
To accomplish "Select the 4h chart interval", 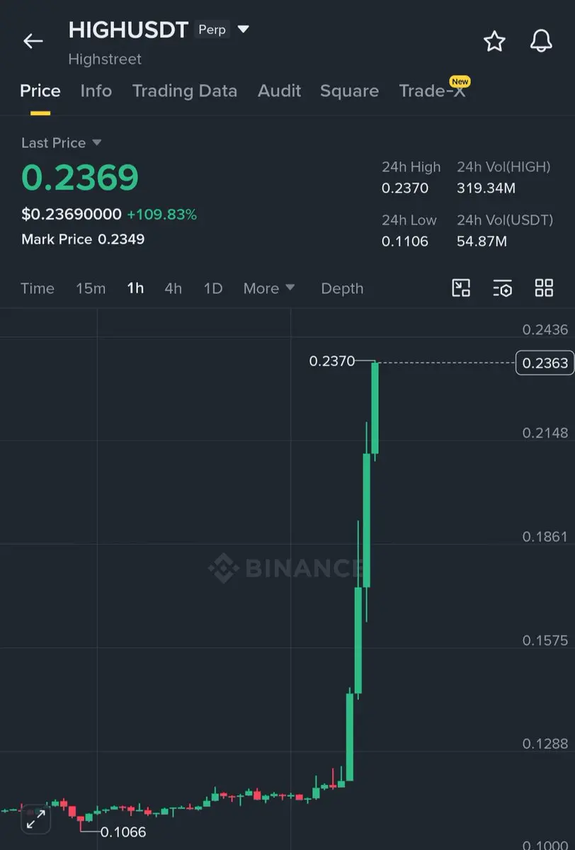I will click(173, 288).
